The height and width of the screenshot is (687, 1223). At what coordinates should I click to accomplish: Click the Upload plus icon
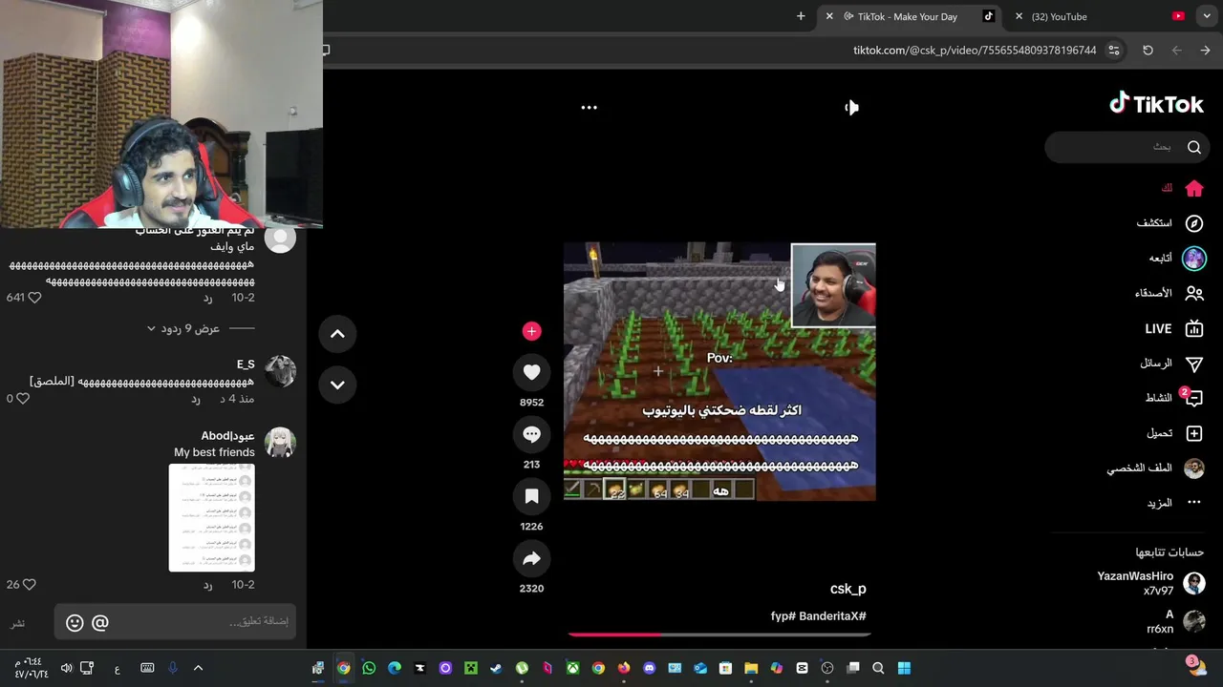coord(1193,433)
